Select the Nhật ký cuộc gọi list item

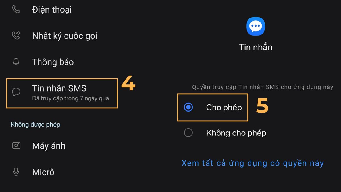pos(65,35)
